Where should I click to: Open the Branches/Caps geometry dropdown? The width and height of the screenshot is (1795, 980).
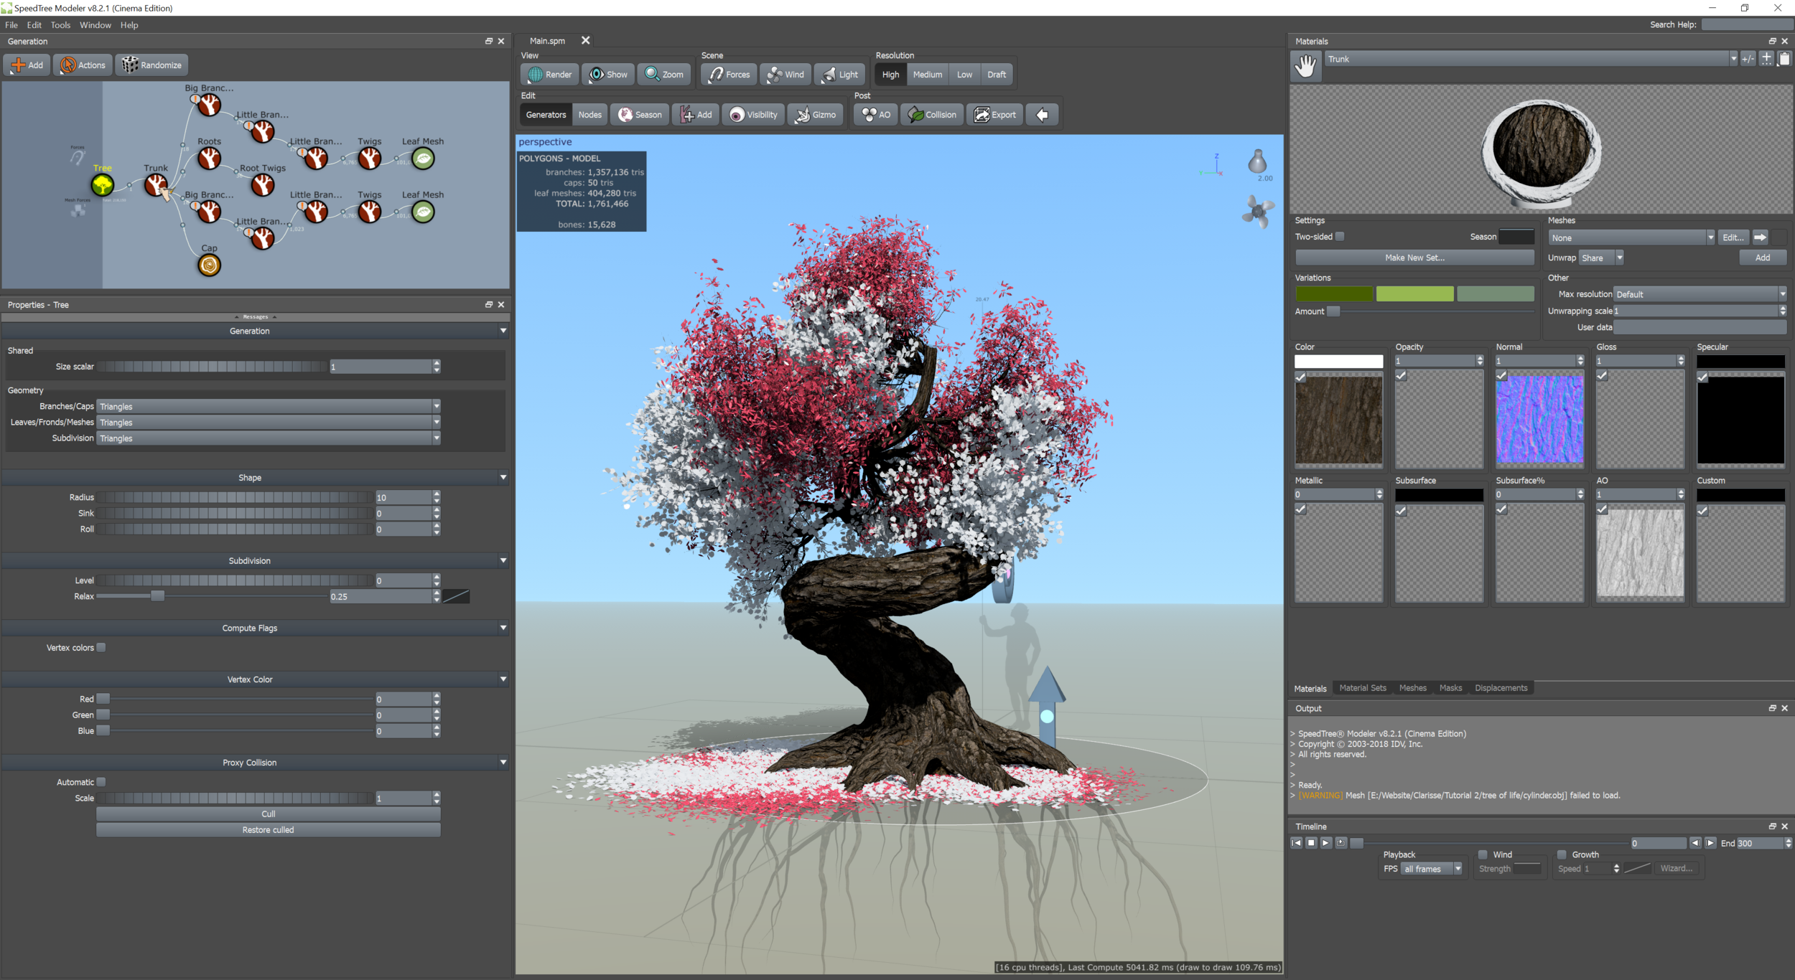(x=268, y=407)
